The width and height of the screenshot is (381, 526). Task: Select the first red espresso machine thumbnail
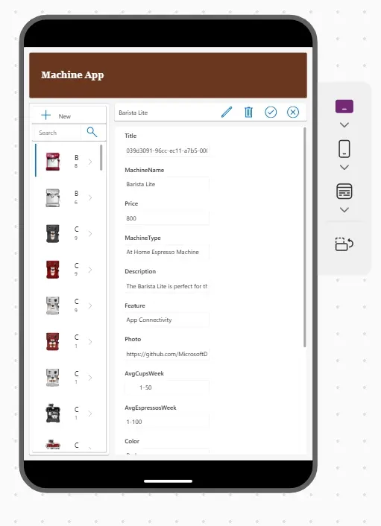[x=53, y=162]
